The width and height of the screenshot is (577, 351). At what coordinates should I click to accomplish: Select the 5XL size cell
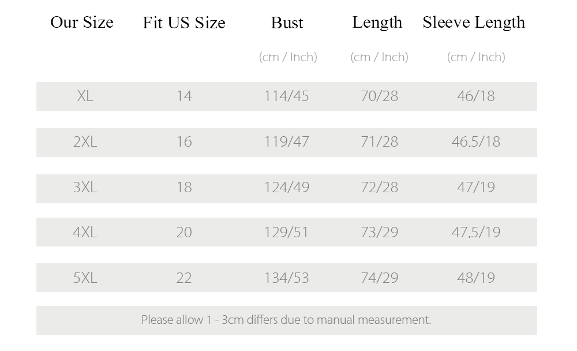click(x=85, y=278)
